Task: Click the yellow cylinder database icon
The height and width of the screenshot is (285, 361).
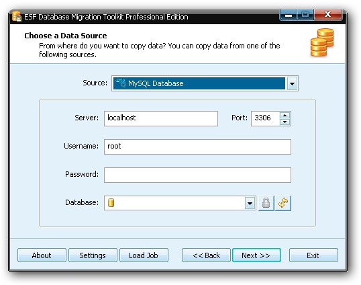Action: pos(111,203)
